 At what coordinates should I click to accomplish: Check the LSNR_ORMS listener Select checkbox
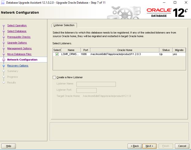click(57, 54)
